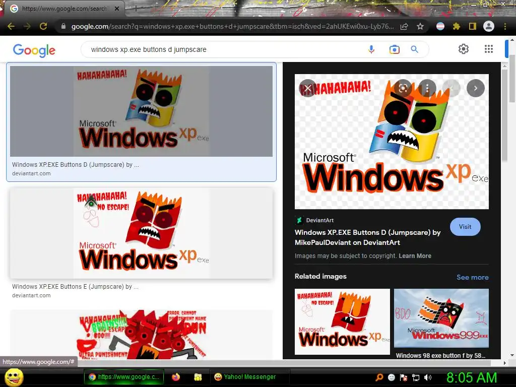Click the Visit button
The width and height of the screenshot is (516, 387).
465,226
